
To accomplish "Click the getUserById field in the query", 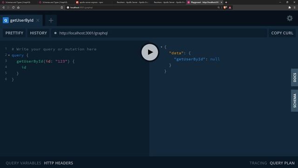I will (30, 61).
